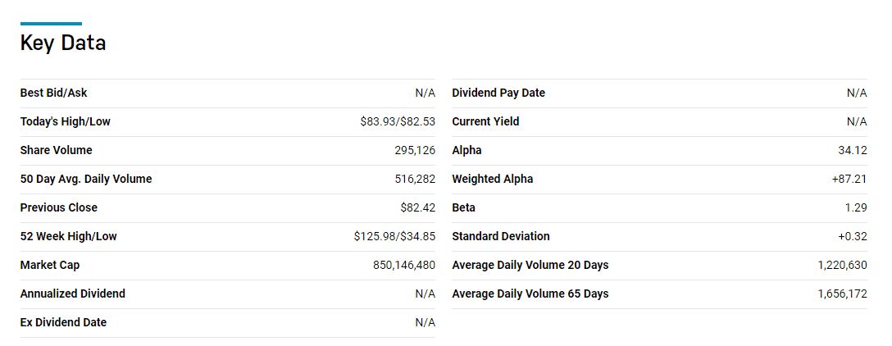Click the 52 Week High/Low value

pyautogui.click(x=394, y=236)
